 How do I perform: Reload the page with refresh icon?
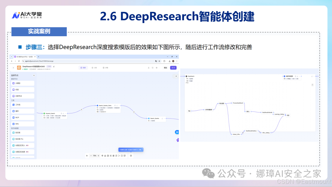(19, 61)
